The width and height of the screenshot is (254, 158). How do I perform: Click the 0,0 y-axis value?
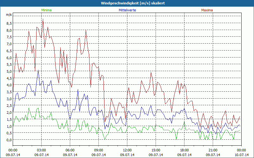9,140
